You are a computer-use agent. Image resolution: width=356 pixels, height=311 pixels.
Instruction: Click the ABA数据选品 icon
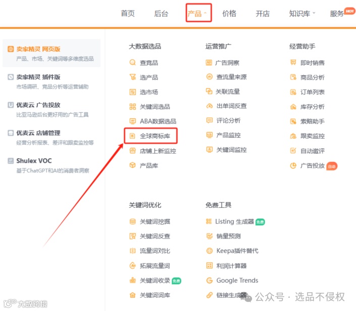tap(133, 121)
